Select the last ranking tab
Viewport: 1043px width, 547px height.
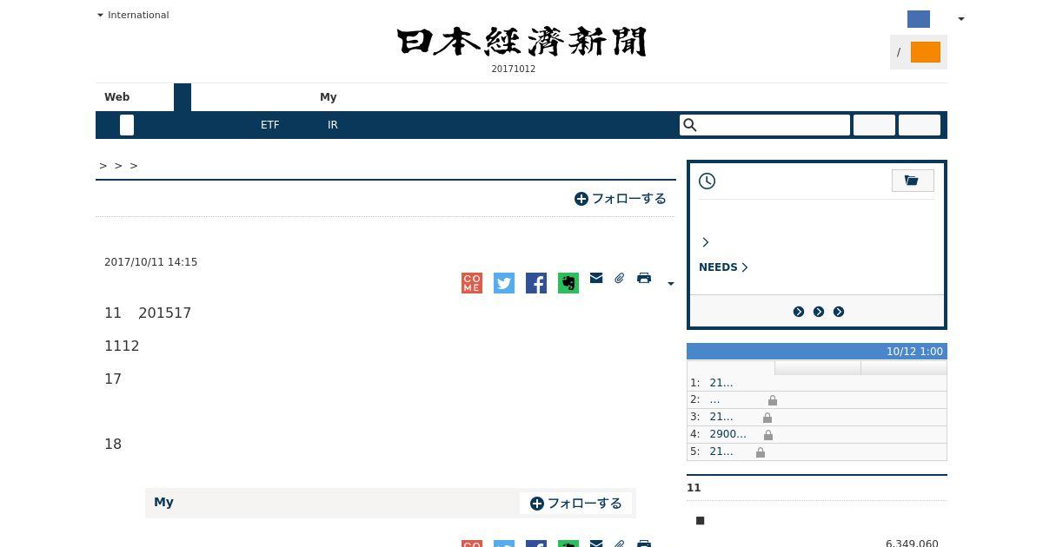pyautogui.click(x=904, y=367)
